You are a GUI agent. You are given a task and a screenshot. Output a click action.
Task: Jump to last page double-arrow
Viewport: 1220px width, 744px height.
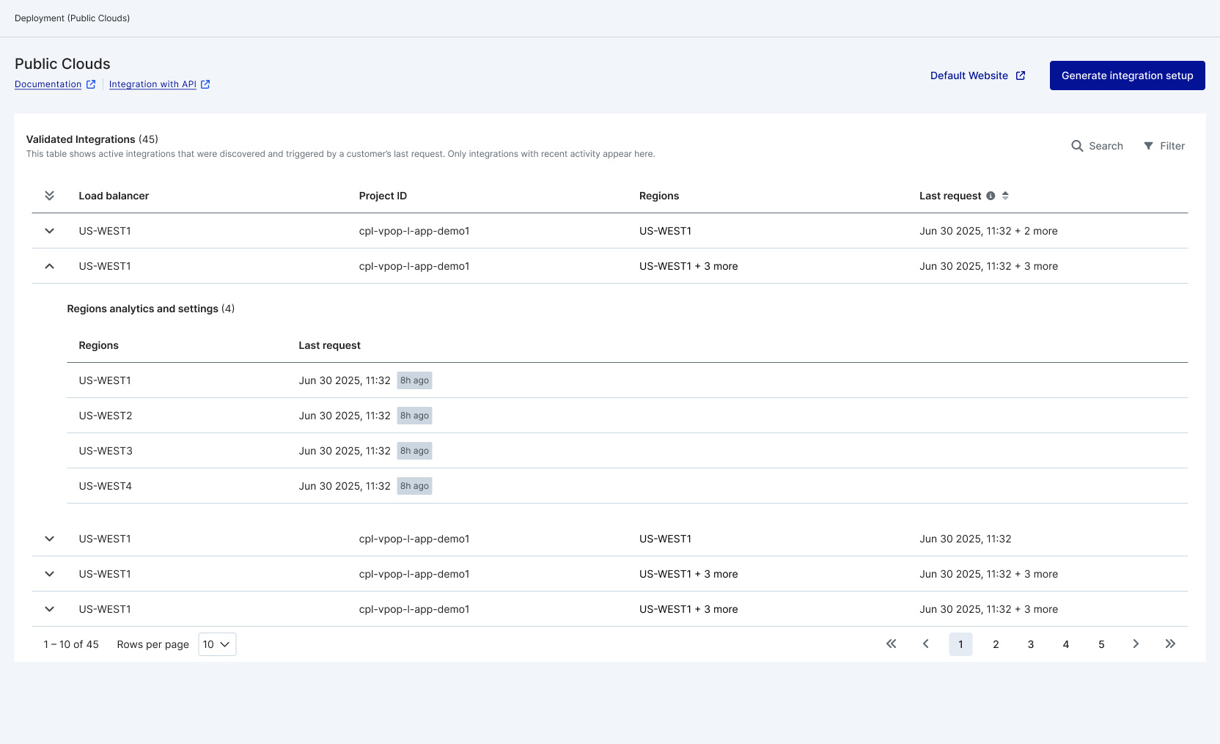point(1170,644)
